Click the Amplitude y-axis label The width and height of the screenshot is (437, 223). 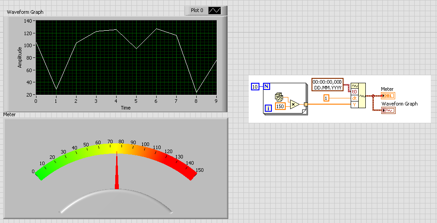(x=20, y=57)
